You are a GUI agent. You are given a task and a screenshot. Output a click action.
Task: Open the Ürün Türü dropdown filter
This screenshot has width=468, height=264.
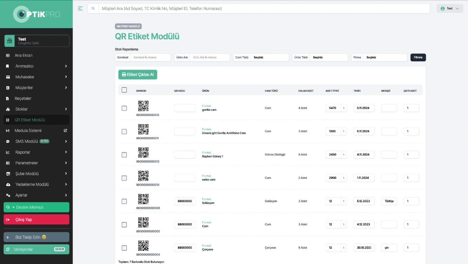[x=328, y=57]
